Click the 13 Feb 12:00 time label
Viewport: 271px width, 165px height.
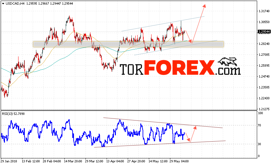point(31,161)
